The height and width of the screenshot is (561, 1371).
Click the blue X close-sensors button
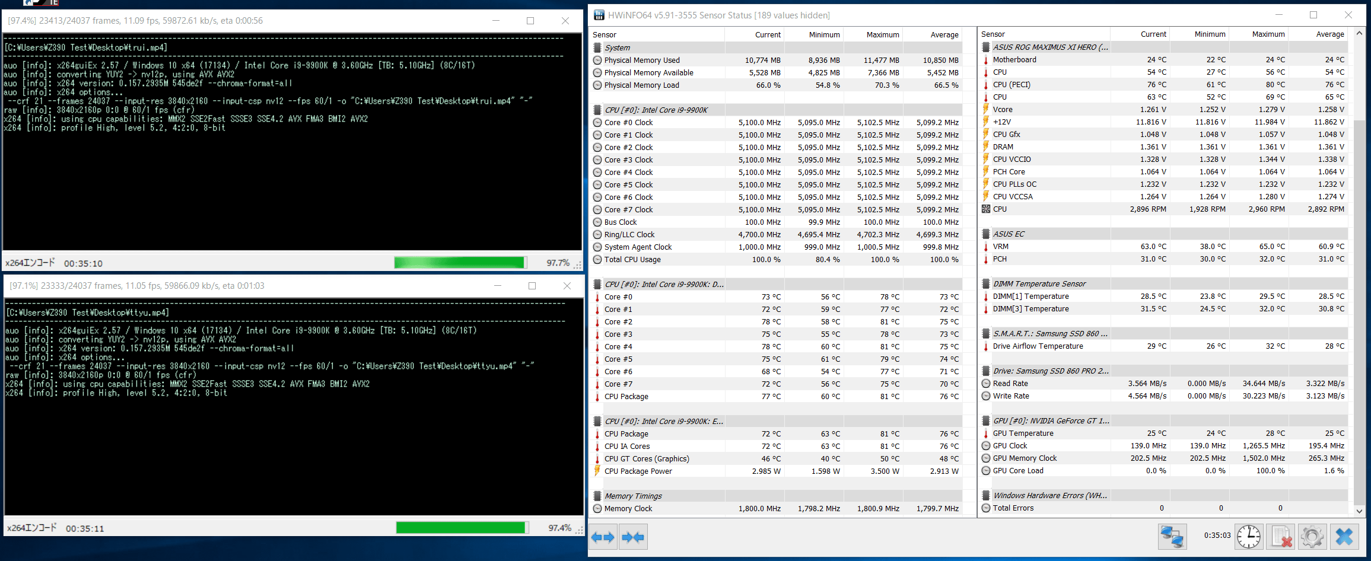(1344, 537)
